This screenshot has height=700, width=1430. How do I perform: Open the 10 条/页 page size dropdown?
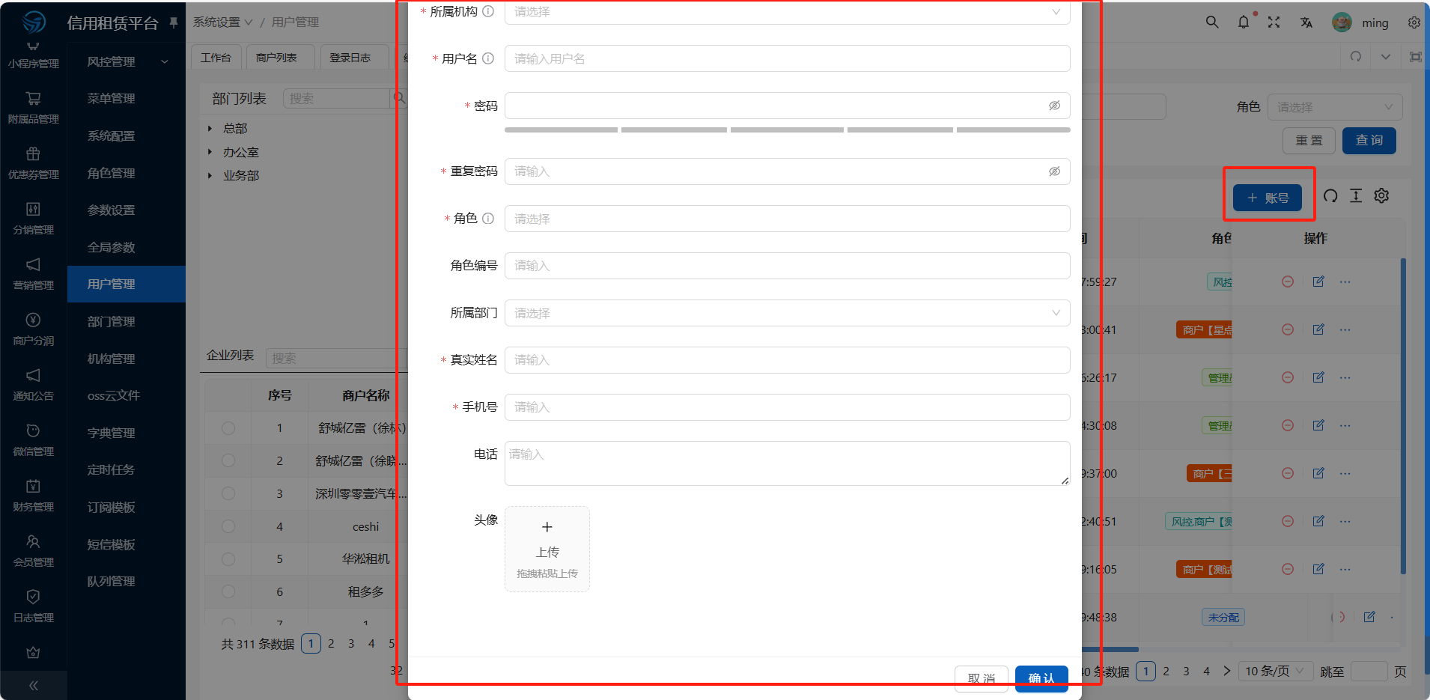click(1275, 672)
